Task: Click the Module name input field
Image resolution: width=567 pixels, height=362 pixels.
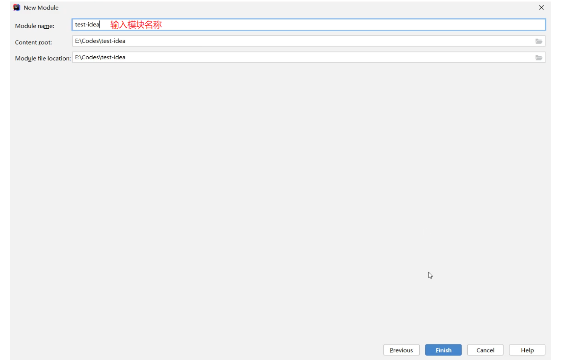Action: click(308, 25)
